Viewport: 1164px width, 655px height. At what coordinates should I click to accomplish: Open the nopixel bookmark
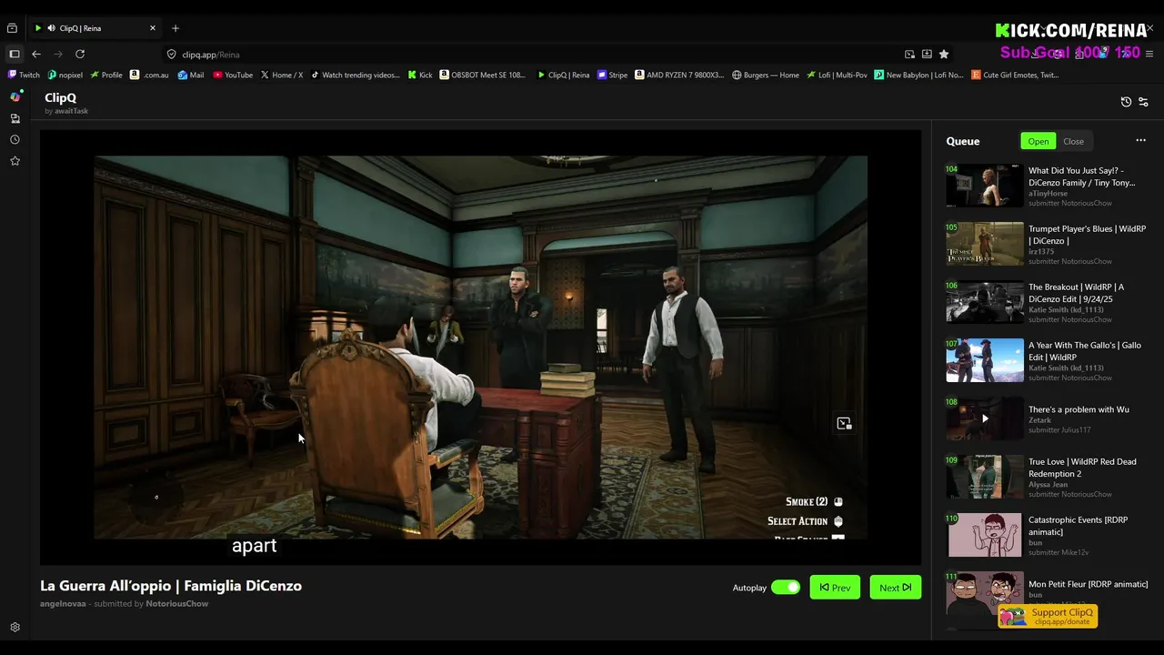65,75
